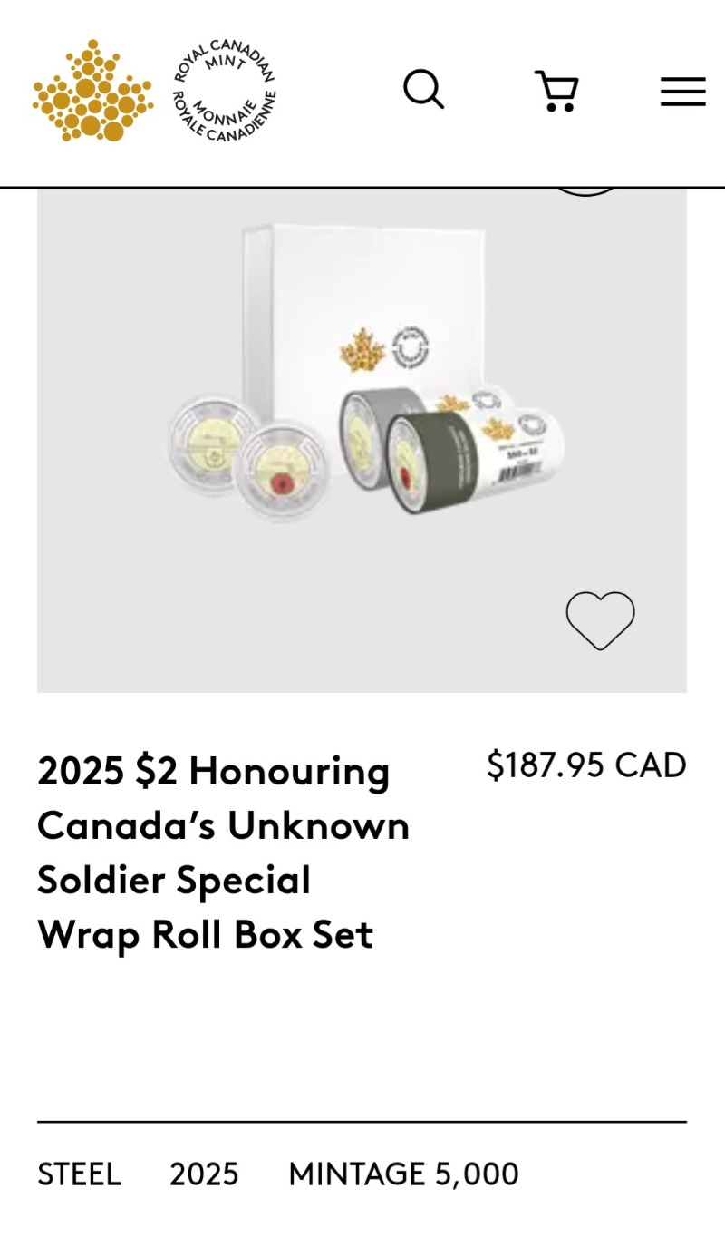
Task: Click the Royal Canadian Mint circular wordmark
Action: click(224, 91)
